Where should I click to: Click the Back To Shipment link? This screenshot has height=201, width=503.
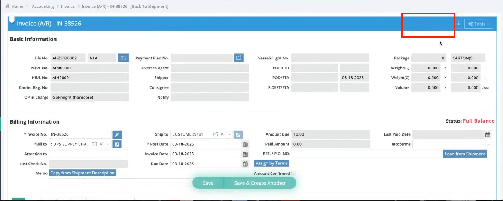pos(149,6)
